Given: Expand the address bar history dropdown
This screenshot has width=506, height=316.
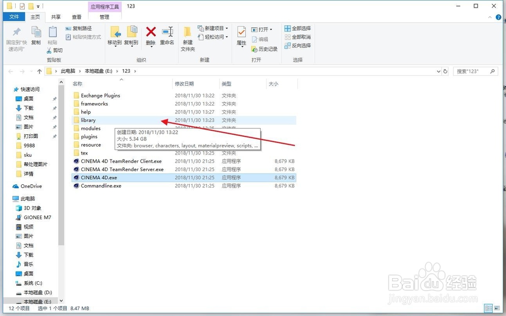Looking at the screenshot, I should 438,71.
